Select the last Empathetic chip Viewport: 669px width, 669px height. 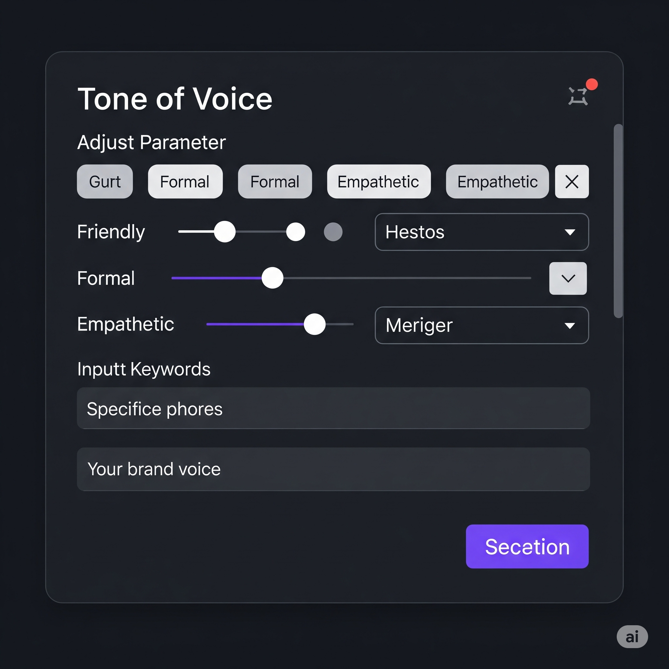click(x=497, y=181)
